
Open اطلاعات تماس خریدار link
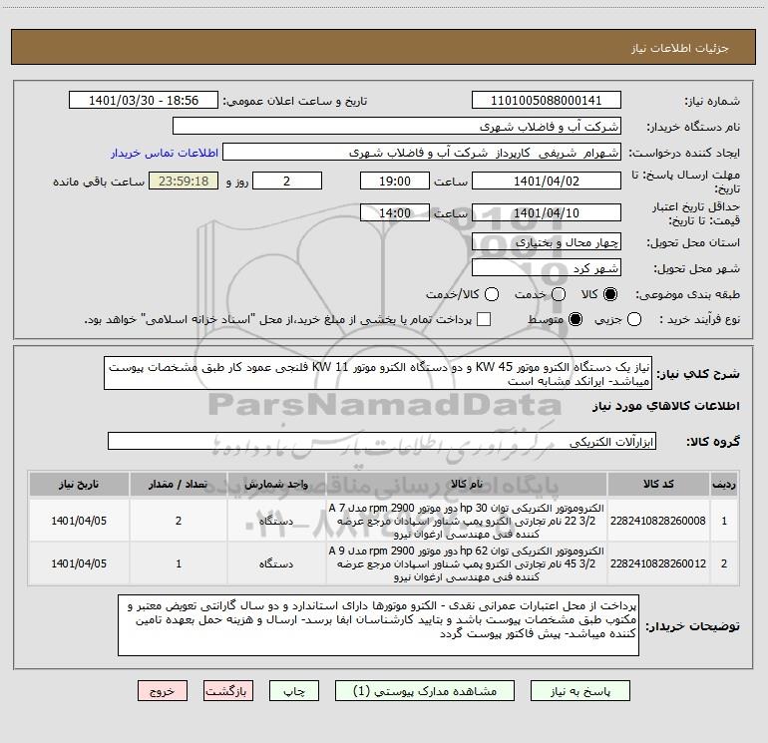click(165, 153)
